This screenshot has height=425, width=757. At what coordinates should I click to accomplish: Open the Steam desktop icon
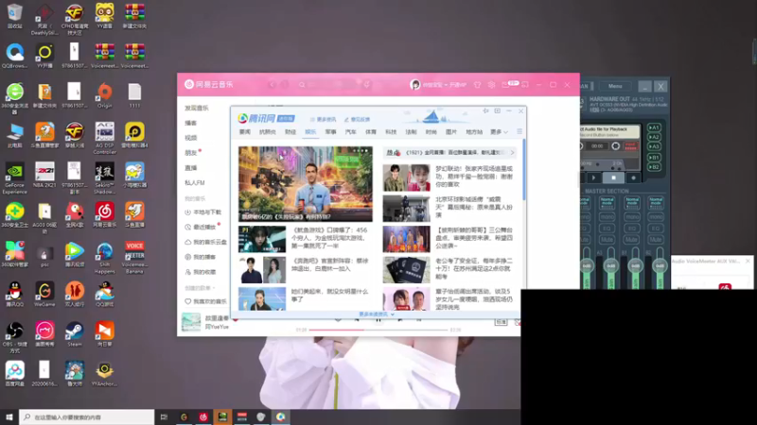(75, 334)
